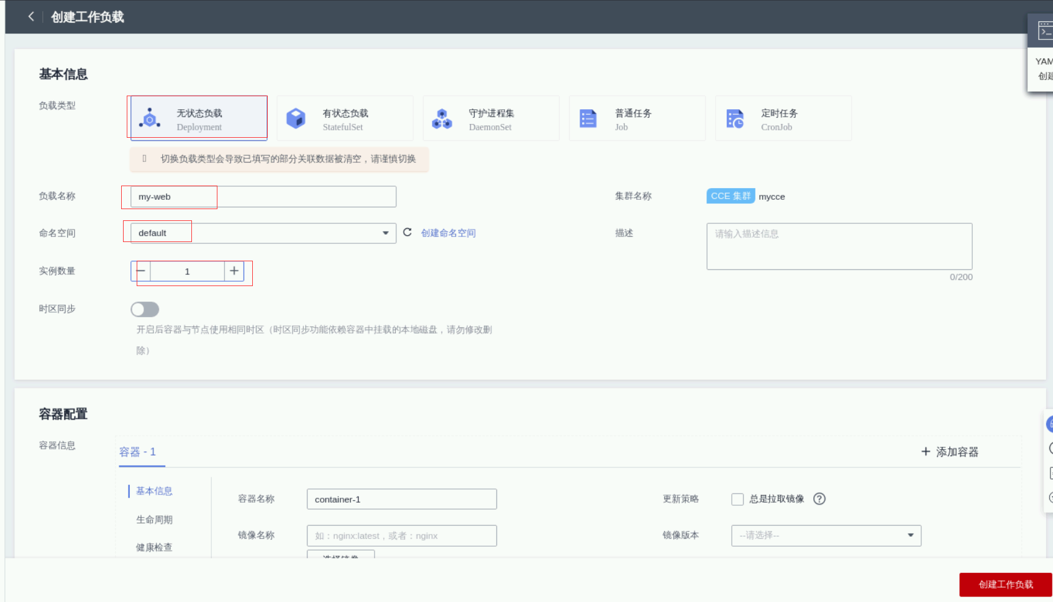The width and height of the screenshot is (1053, 602).
Task: Open the 健康检查 side menu item
Action: [154, 547]
